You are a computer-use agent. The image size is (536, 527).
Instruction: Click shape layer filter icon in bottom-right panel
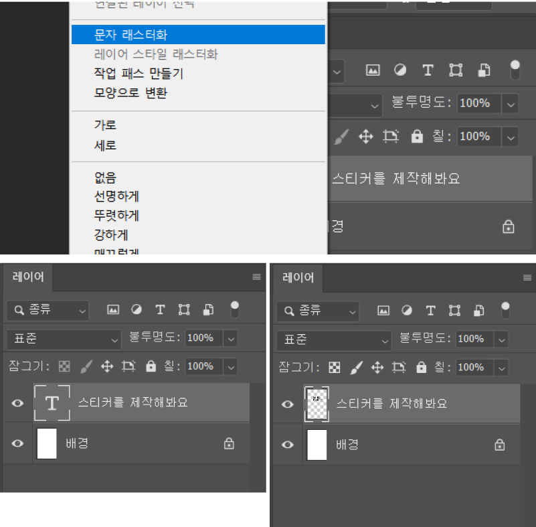coord(454,310)
